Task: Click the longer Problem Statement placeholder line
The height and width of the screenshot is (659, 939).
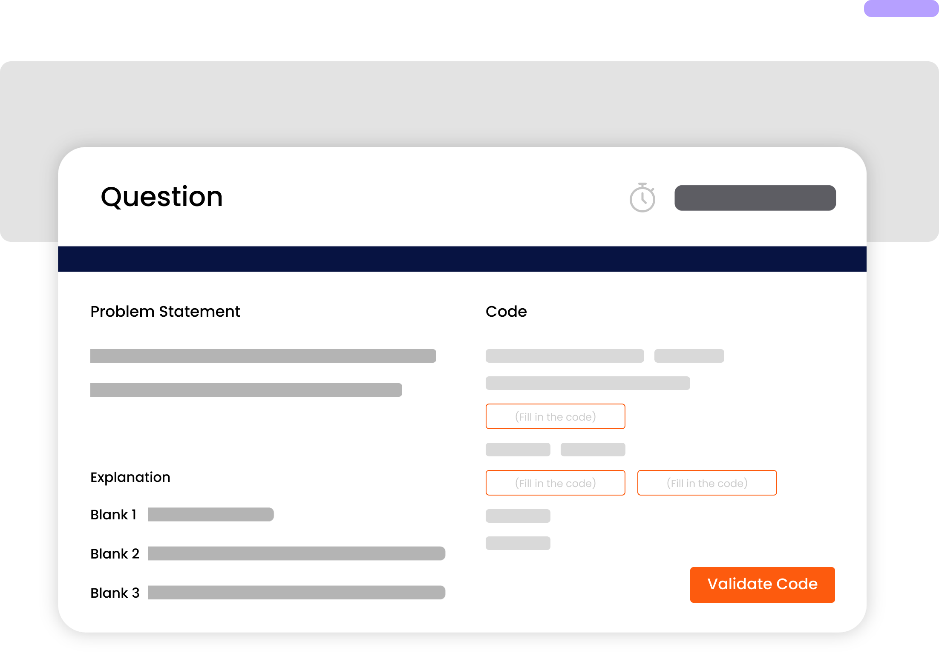Action: point(263,356)
